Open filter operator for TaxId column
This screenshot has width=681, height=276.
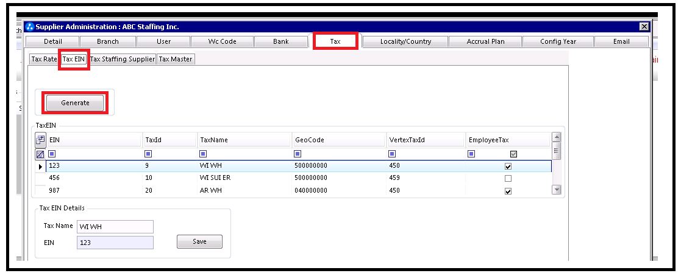coord(148,154)
